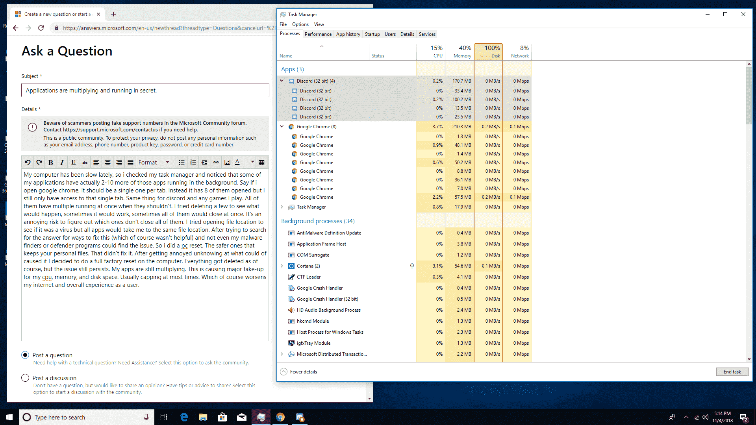
Task: Undo the last edit in the editor toolbar
Action: [x=28, y=163]
